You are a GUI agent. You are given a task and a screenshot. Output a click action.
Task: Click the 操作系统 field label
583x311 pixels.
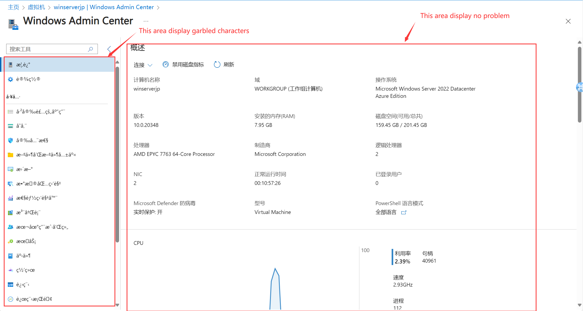click(x=386, y=80)
